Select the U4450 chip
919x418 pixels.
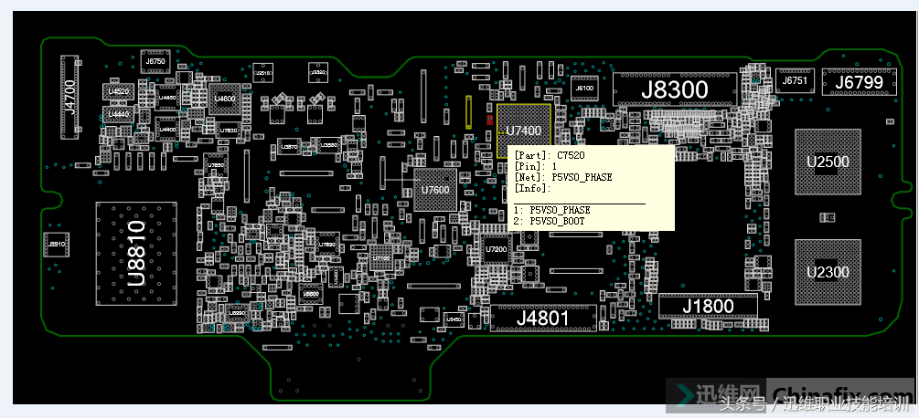[x=167, y=99]
